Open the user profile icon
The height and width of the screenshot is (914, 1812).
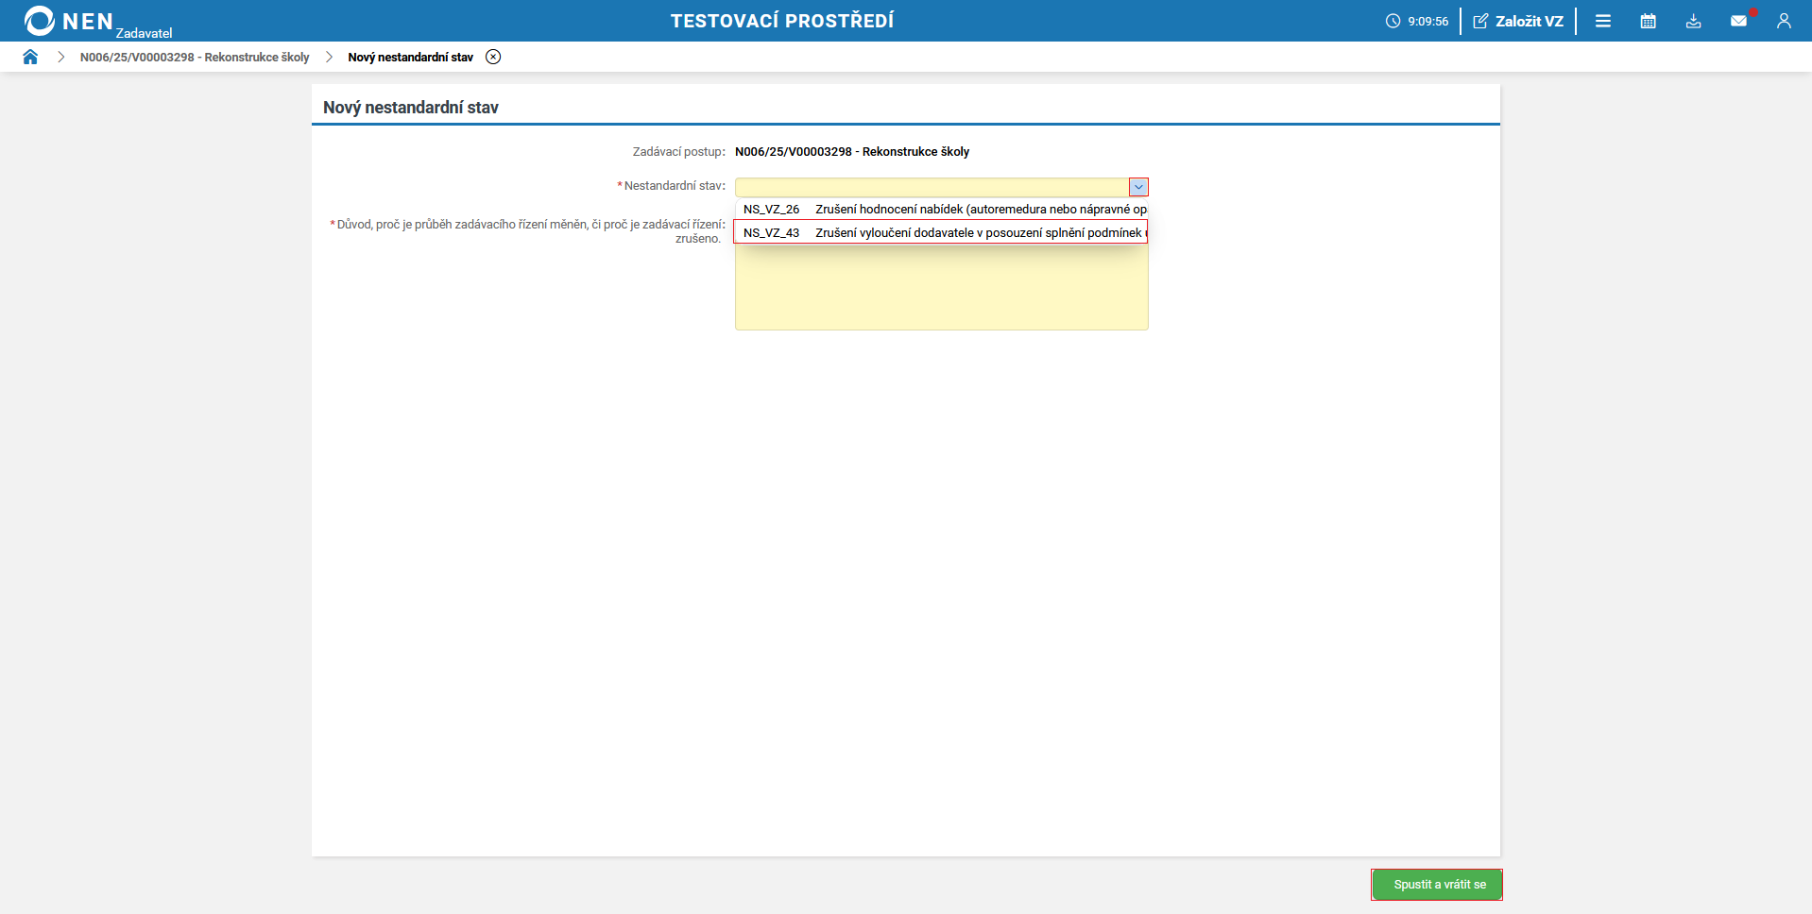click(x=1784, y=21)
